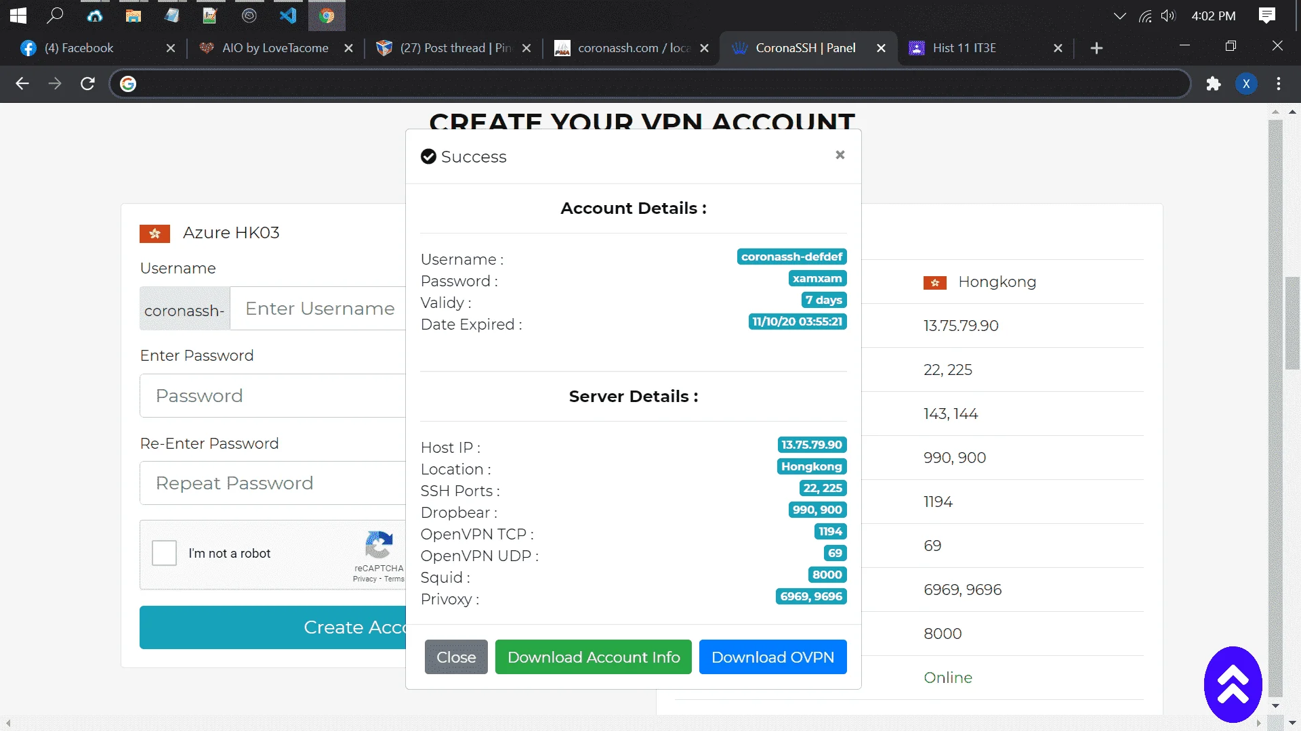Open the volume control in system tray
This screenshot has width=1301, height=731.
tap(1168, 16)
